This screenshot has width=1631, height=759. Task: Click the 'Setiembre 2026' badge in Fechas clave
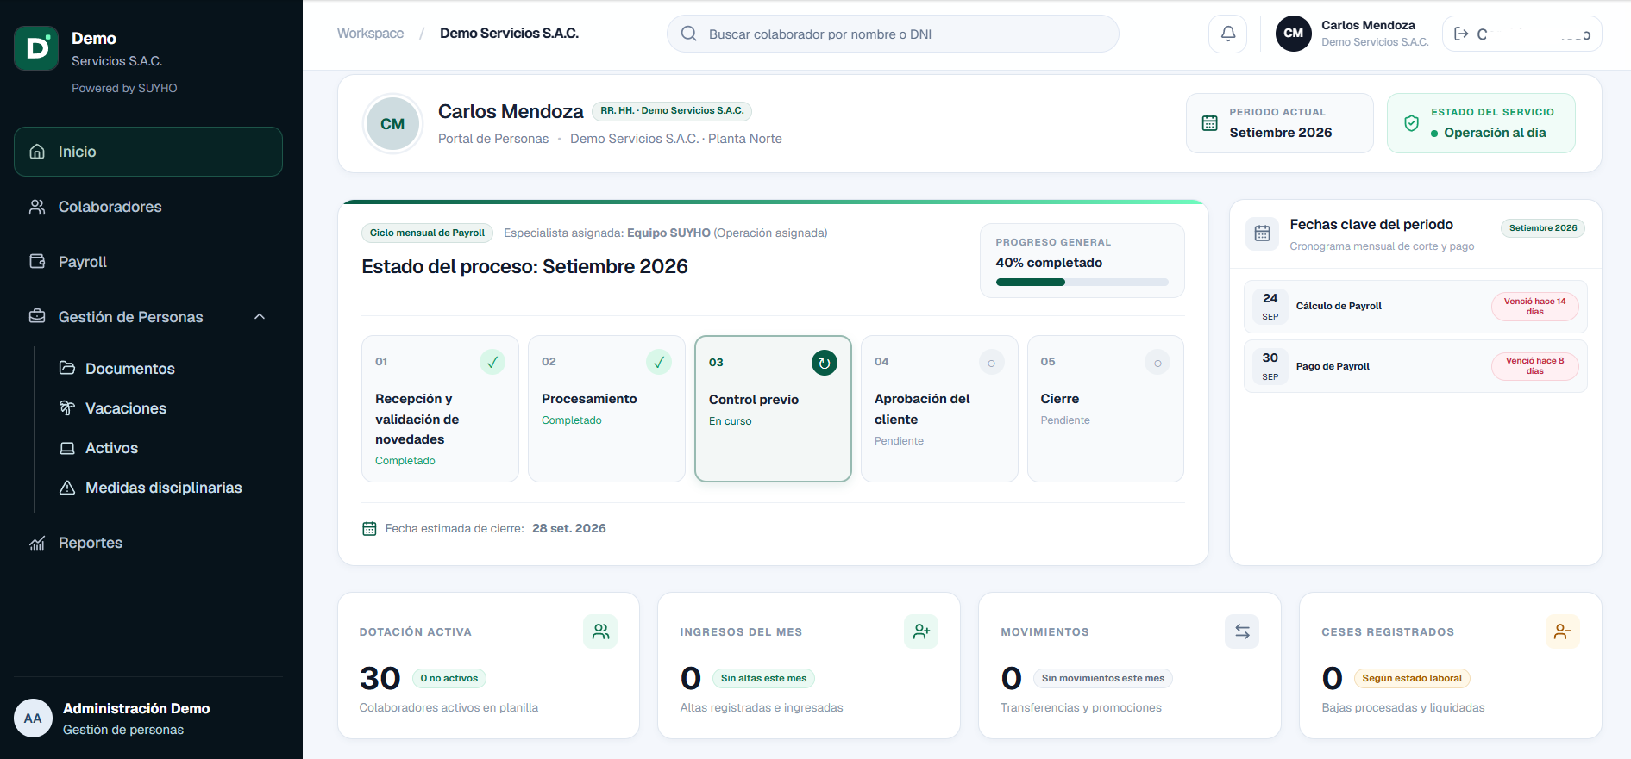pyautogui.click(x=1543, y=228)
